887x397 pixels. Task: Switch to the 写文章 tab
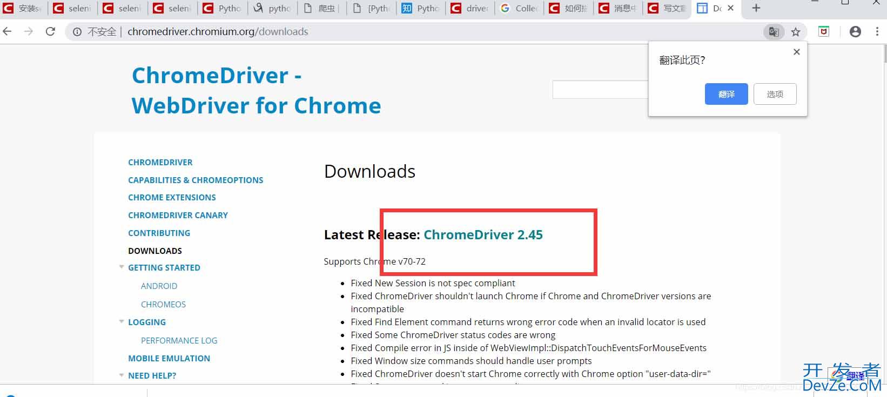(668, 8)
